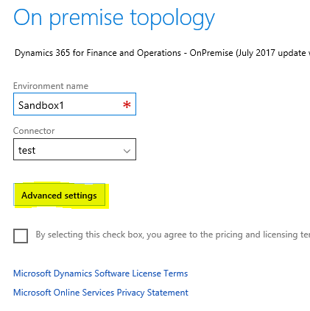Click the 'Connector' field label
The height and width of the screenshot is (311, 310).
(34, 131)
